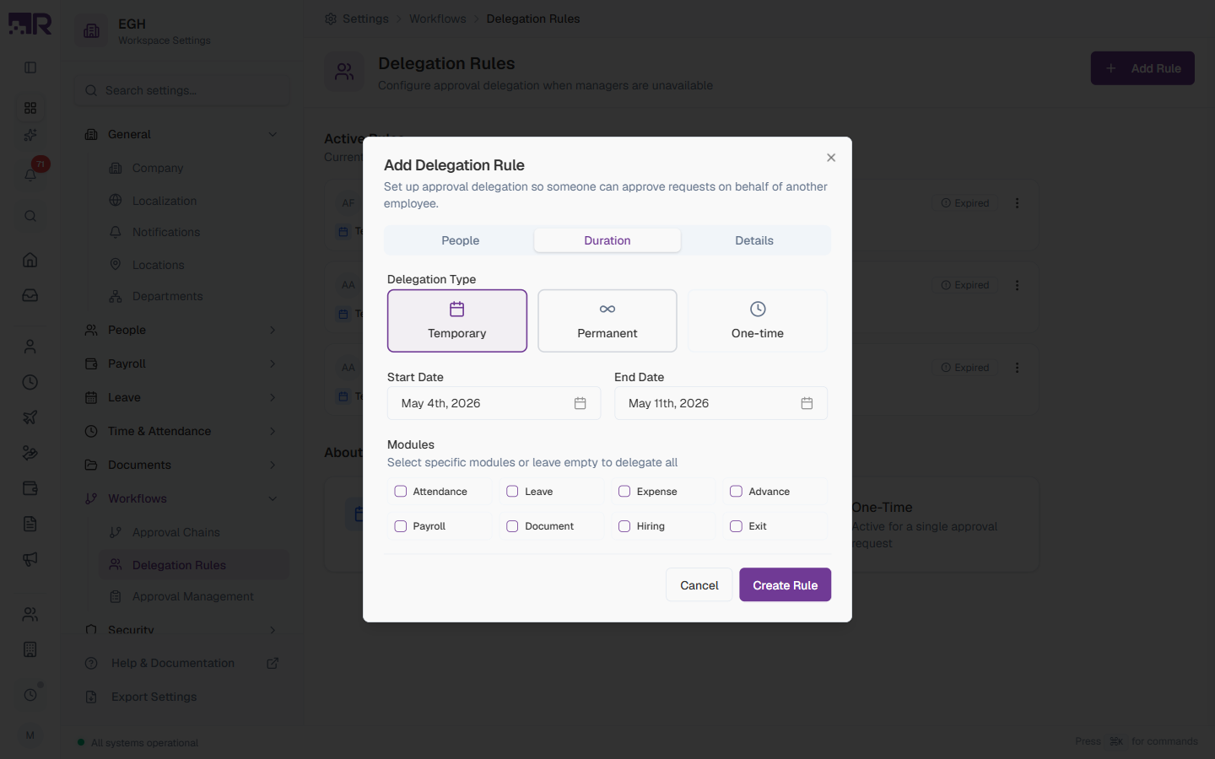The width and height of the screenshot is (1215, 759).
Task: Close the Add Delegation Rule dialog
Action: point(831,158)
